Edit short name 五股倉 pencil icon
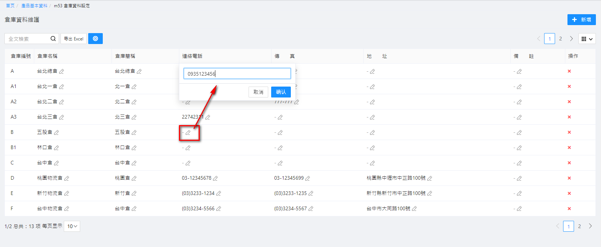 (x=134, y=132)
